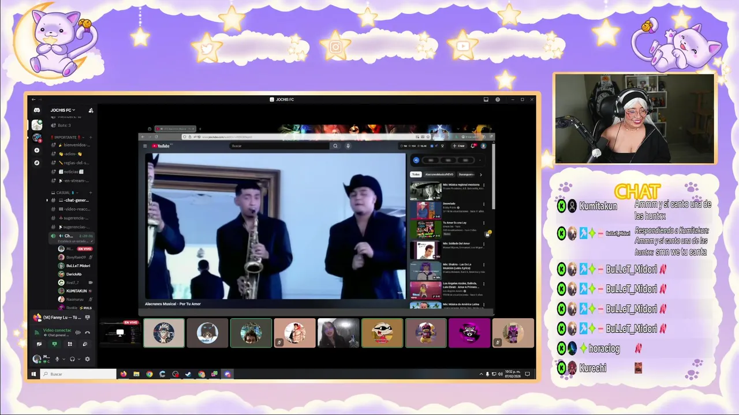The height and width of the screenshot is (415, 739).
Task: Click the YouTube logo in shared browser
Action: 162,146
